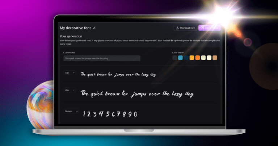This screenshot has width=278, height=146.
Task: Click the Custom text label
Action: click(x=69, y=53)
